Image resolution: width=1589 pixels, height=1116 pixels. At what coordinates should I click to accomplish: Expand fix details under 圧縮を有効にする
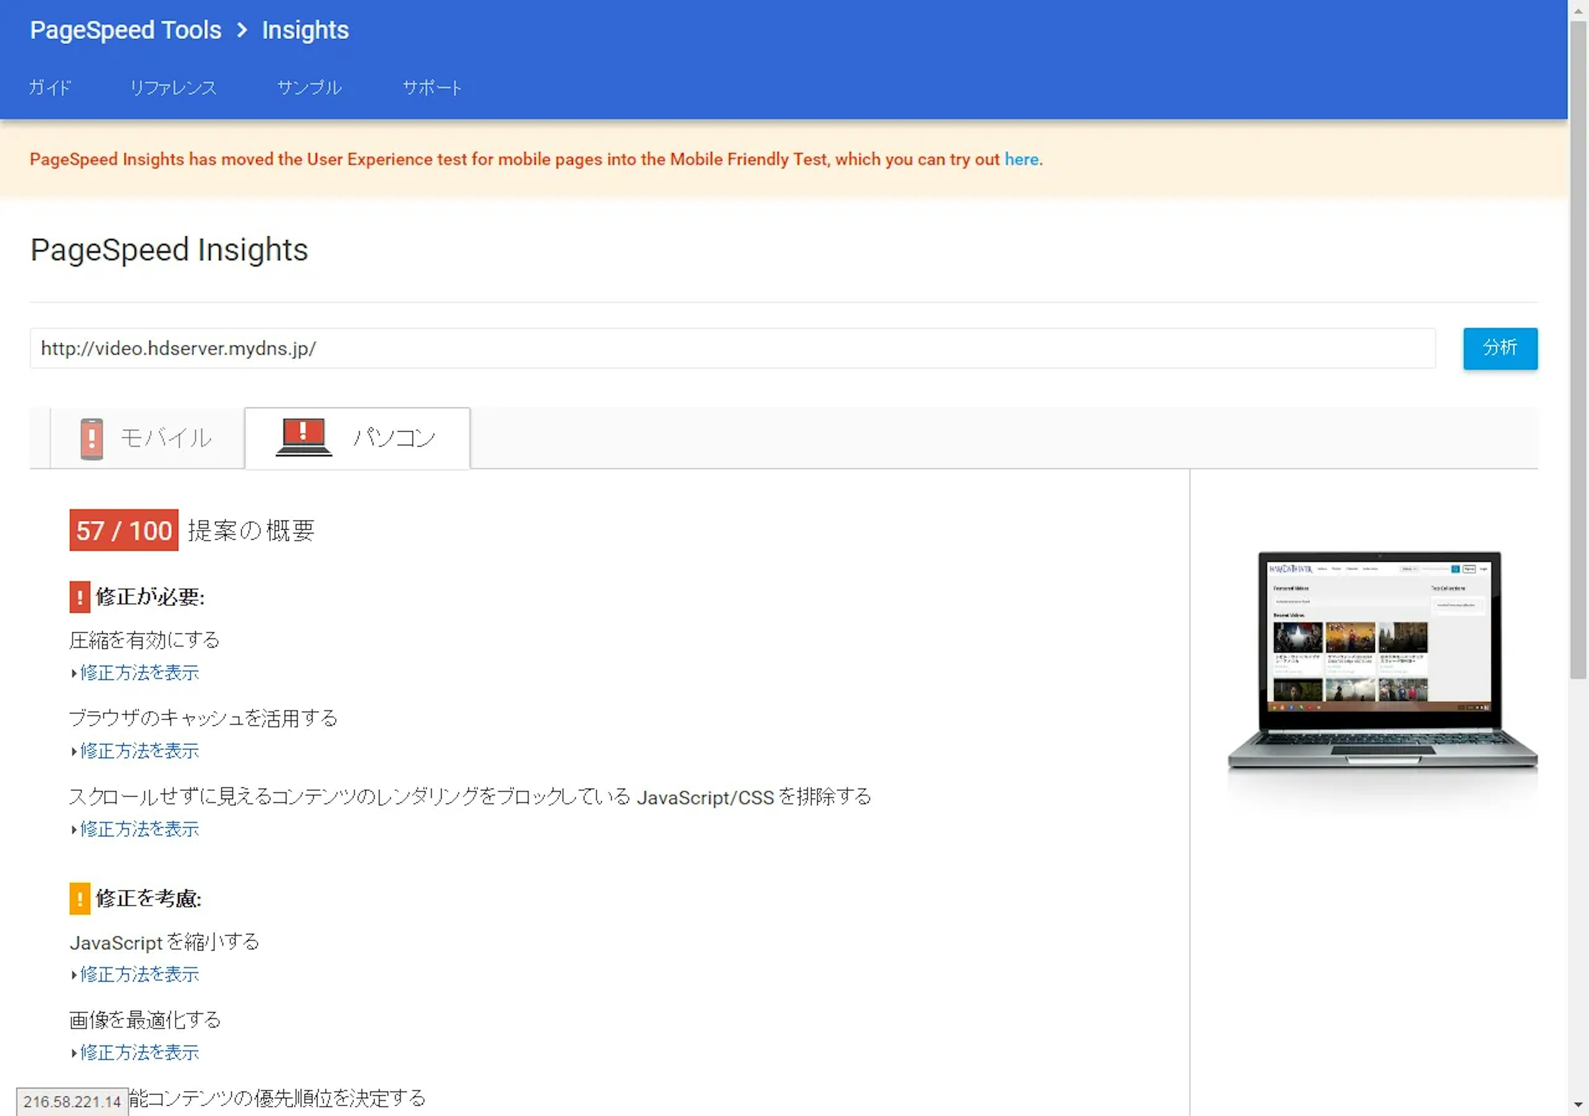[x=139, y=672]
